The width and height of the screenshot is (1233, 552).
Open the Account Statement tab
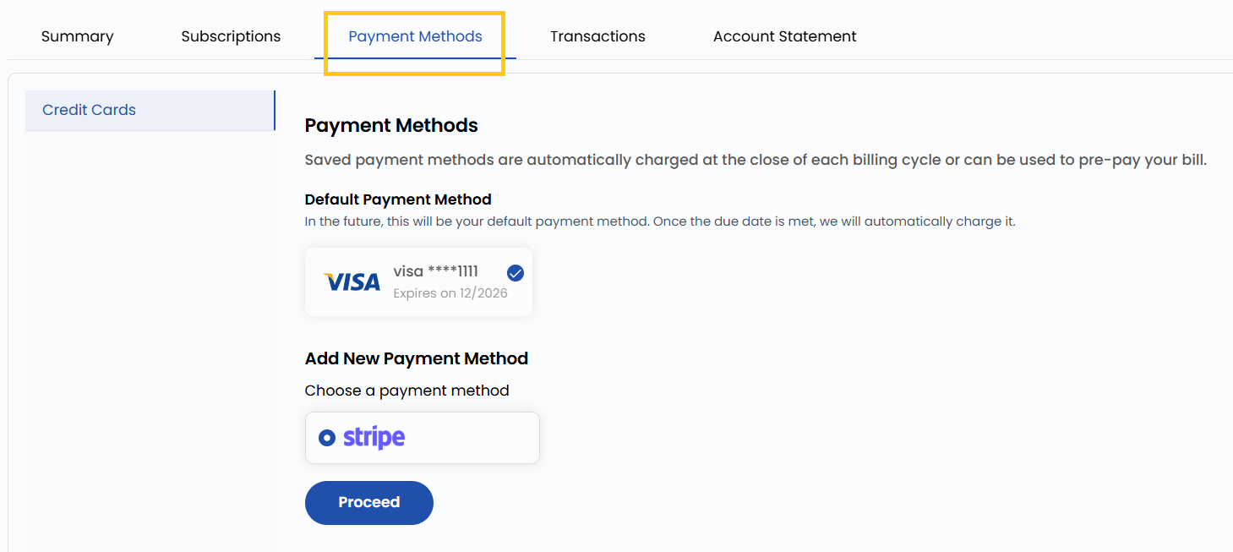(x=784, y=36)
